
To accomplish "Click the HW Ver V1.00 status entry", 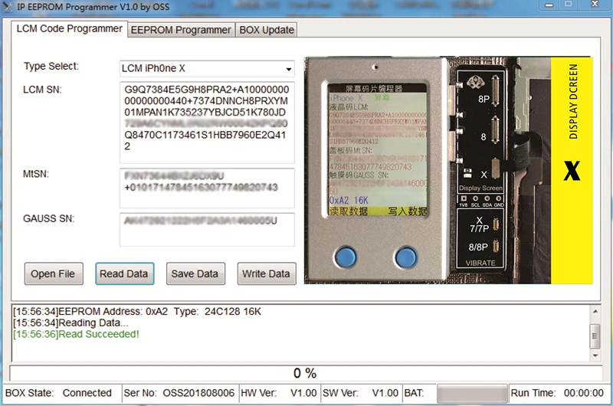I will point(278,393).
